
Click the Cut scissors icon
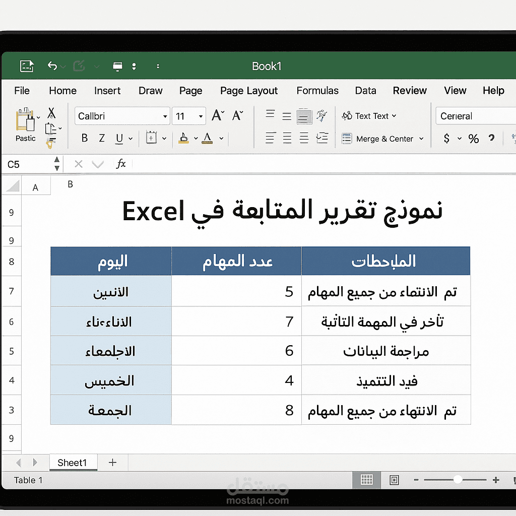coord(51,113)
